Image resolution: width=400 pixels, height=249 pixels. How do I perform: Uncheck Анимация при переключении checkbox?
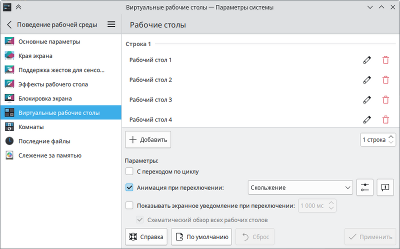pyautogui.click(x=129, y=187)
